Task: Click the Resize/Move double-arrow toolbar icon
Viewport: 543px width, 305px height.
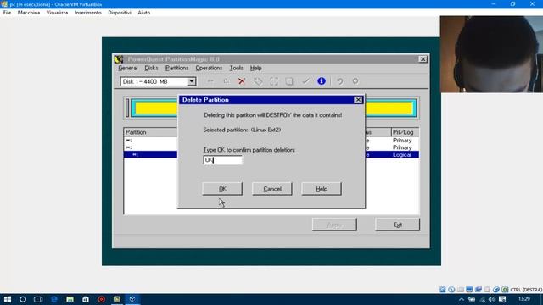Action: point(210,81)
